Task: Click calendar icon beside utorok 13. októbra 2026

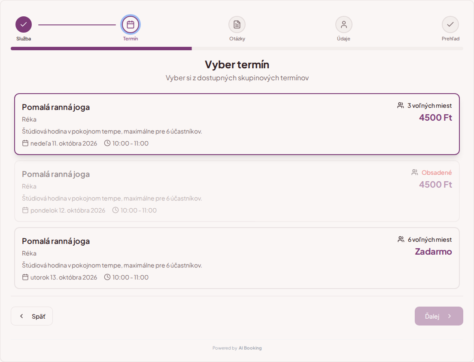Action: click(x=25, y=277)
